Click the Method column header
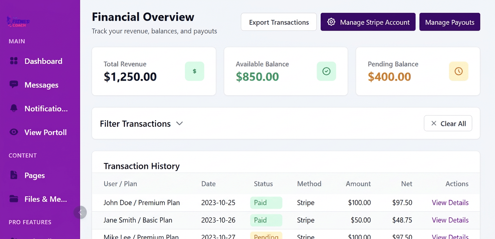 [x=309, y=184]
